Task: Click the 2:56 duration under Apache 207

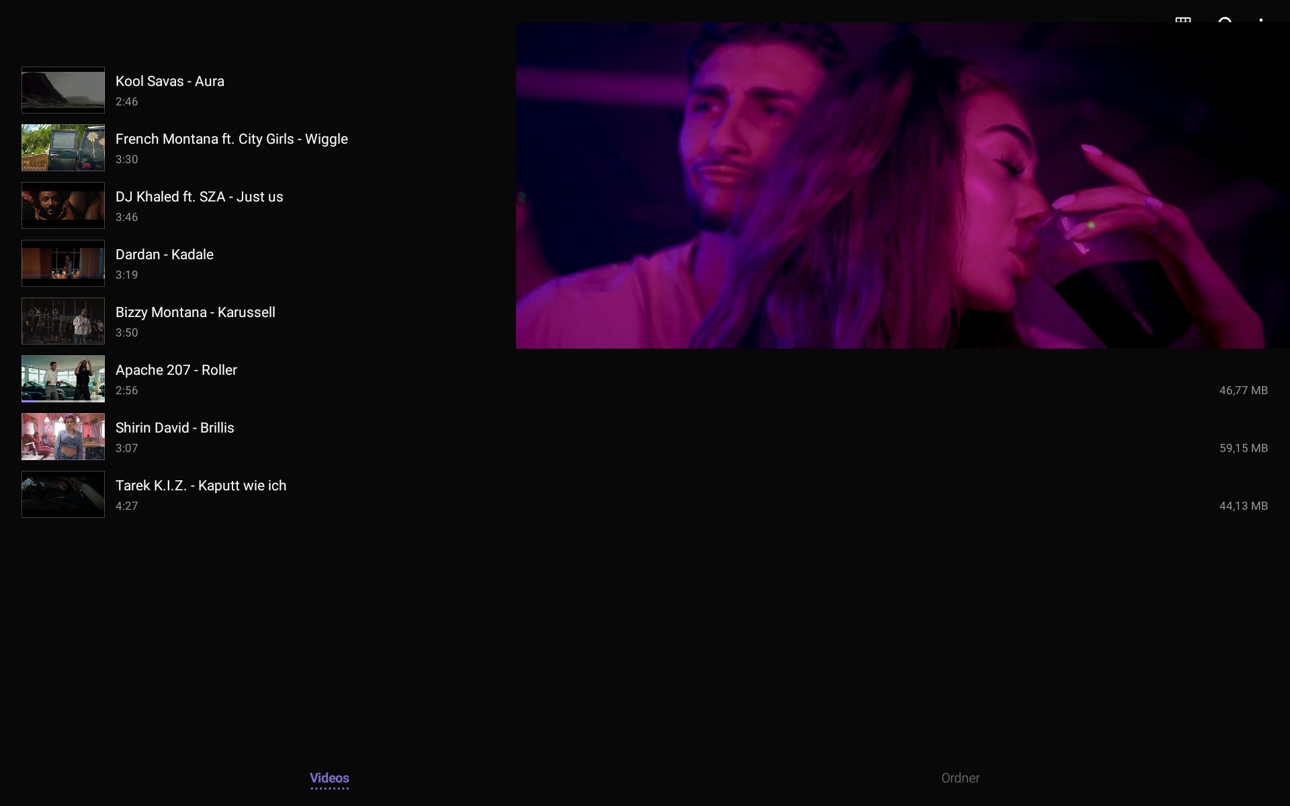Action: (126, 390)
